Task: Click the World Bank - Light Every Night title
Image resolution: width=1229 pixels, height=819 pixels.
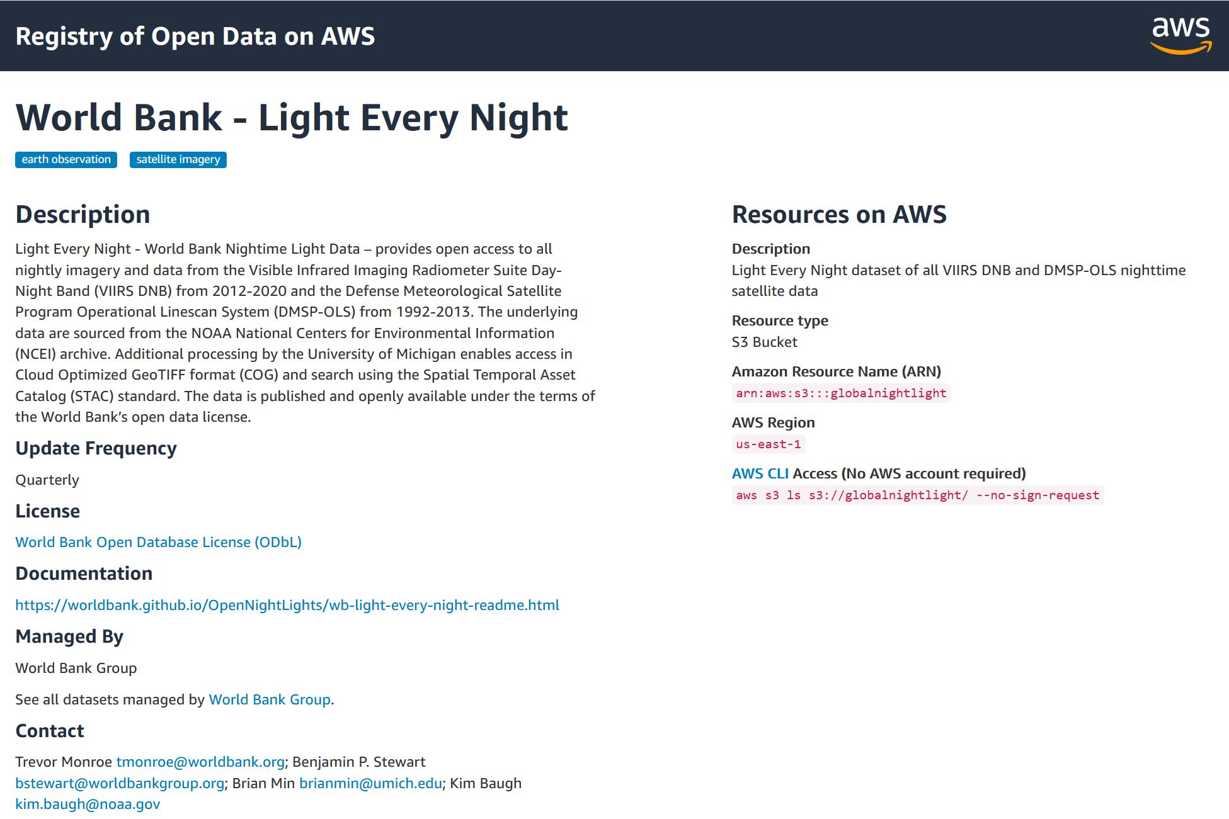Action: tap(291, 118)
